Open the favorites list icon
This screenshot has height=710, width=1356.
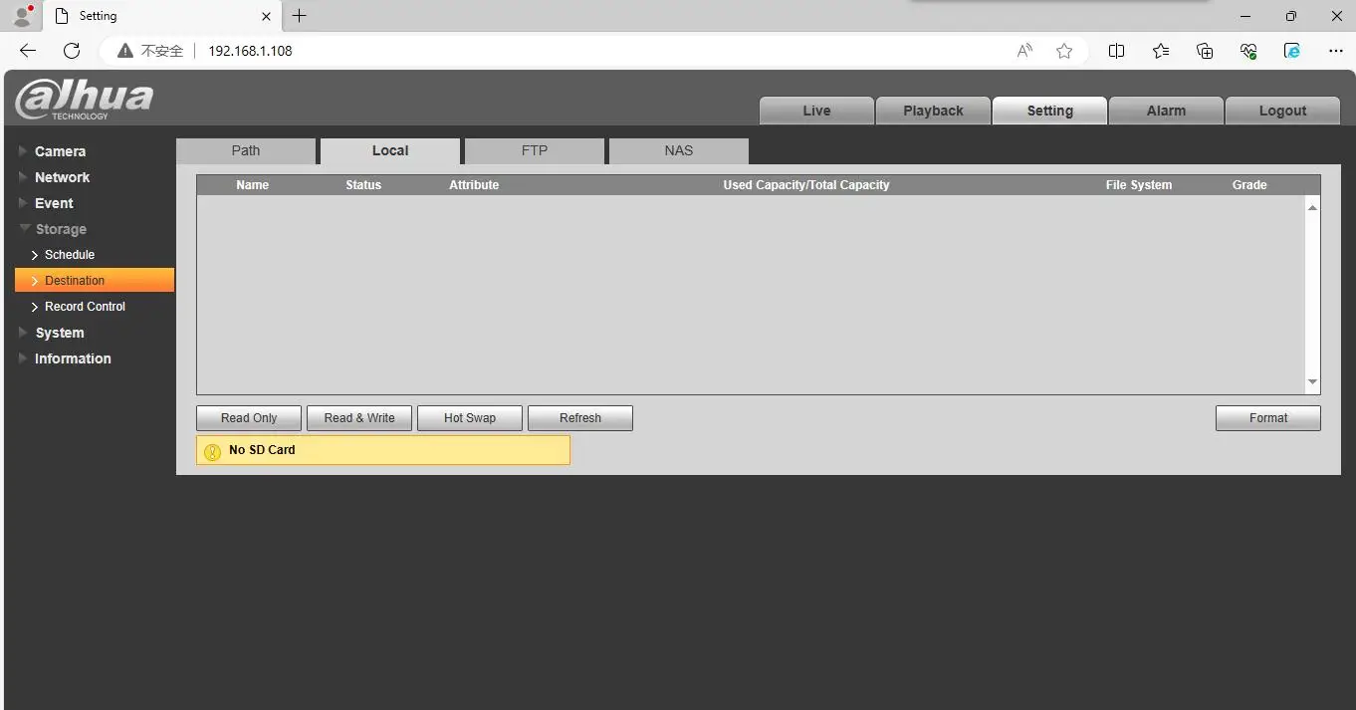[x=1161, y=51]
